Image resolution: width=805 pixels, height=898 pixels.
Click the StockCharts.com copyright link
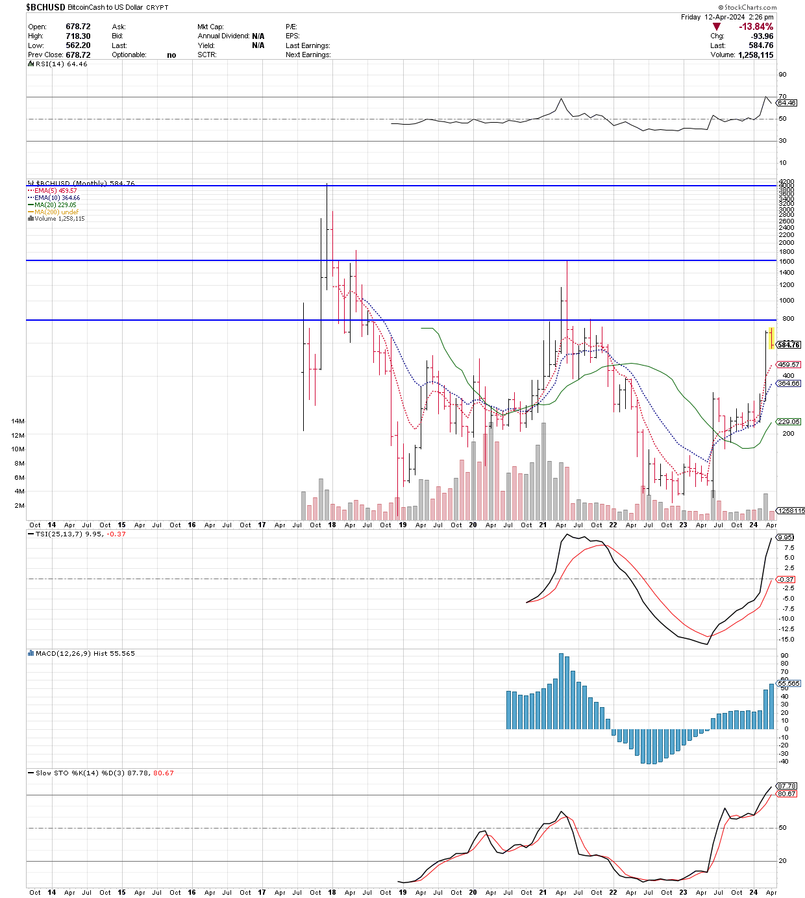[x=748, y=8]
